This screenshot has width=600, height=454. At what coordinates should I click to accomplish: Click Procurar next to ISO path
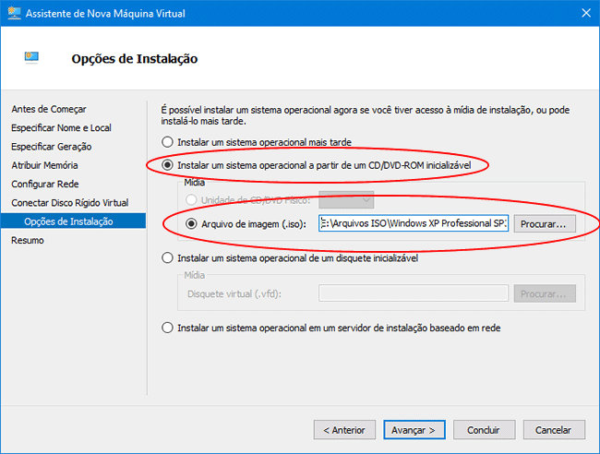pos(545,223)
